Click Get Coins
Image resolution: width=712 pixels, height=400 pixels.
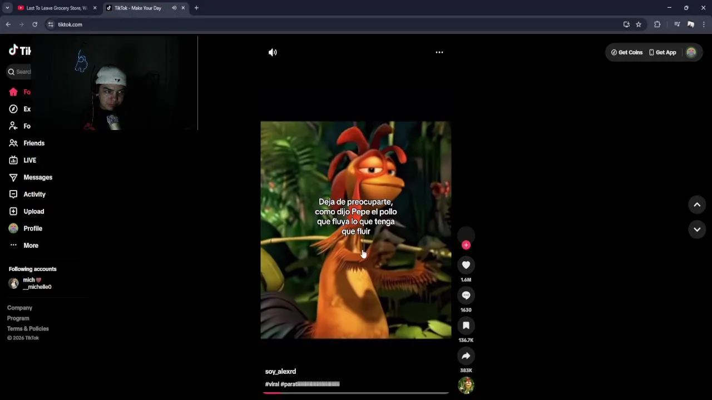[627, 52]
